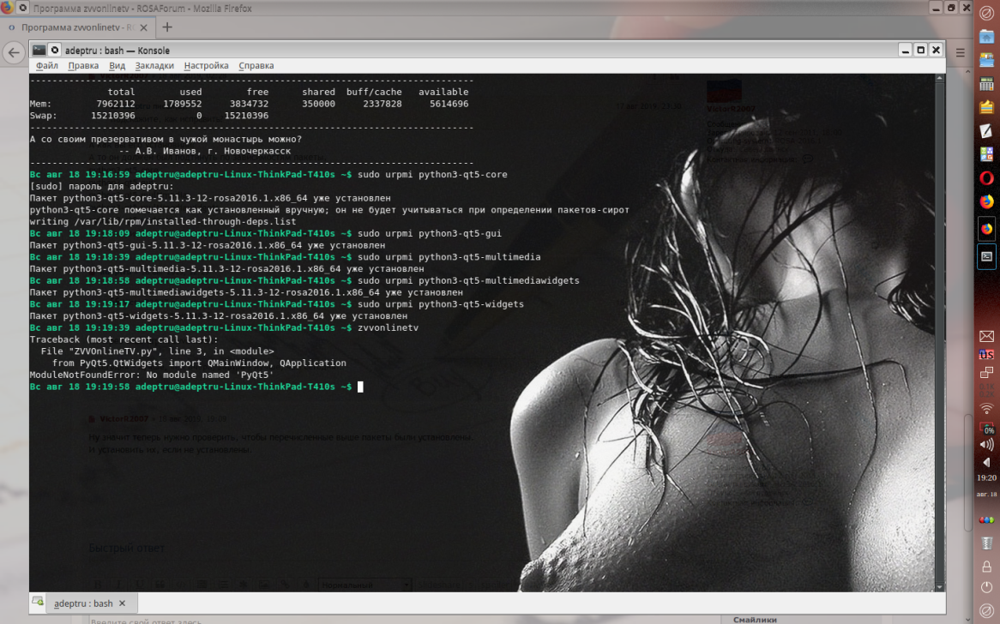The width and height of the screenshot is (1000, 624).
Task: Go back with Firefox back arrow
Action: click(x=13, y=52)
